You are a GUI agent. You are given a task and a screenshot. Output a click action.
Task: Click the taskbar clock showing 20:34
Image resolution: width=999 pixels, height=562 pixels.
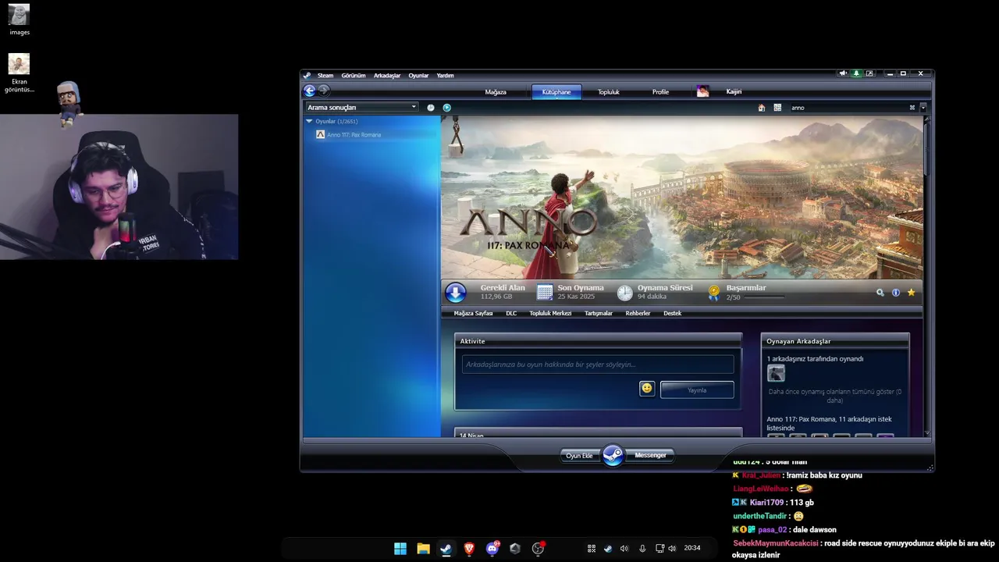692,548
